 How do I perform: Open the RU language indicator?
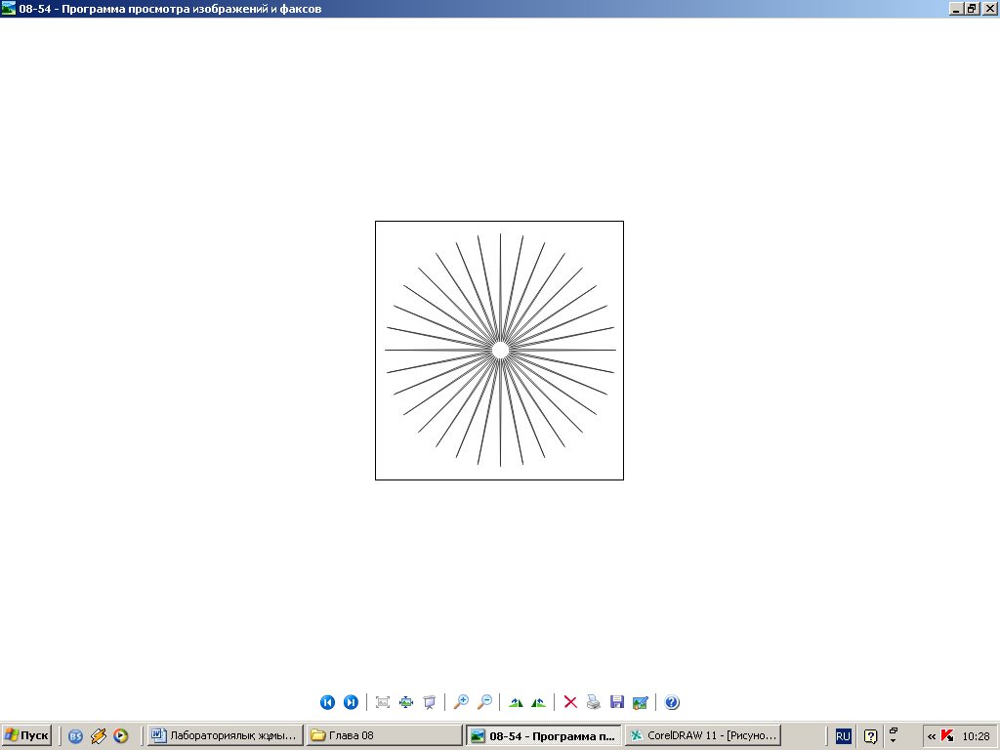click(843, 736)
